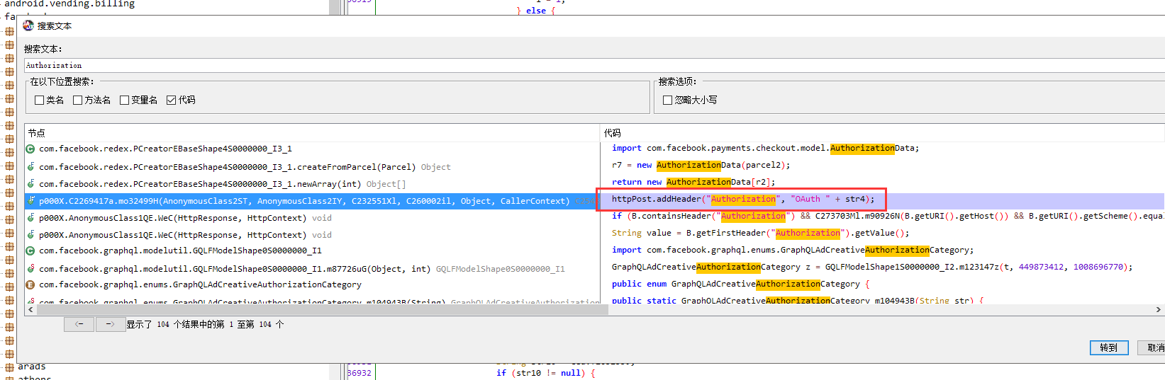This screenshot has height=380, width=1165.
Task: Select code line public enum GraphQLAdCreativeAuthorizationCategory
Action: pyautogui.click(x=740, y=284)
